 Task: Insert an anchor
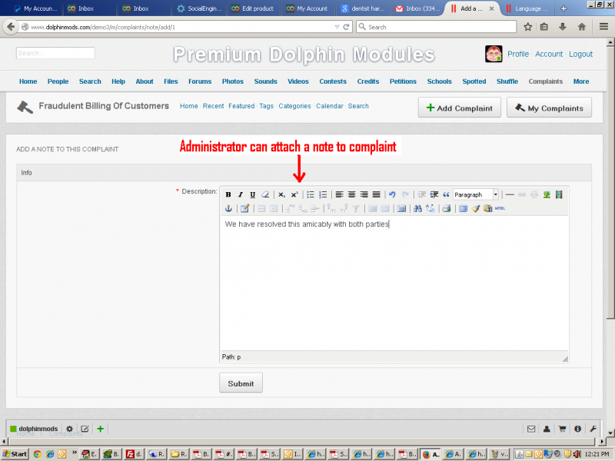pyautogui.click(x=228, y=208)
